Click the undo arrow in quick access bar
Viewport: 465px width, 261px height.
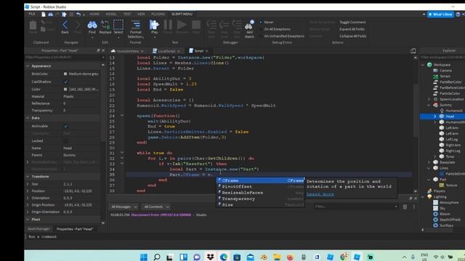point(78,14)
